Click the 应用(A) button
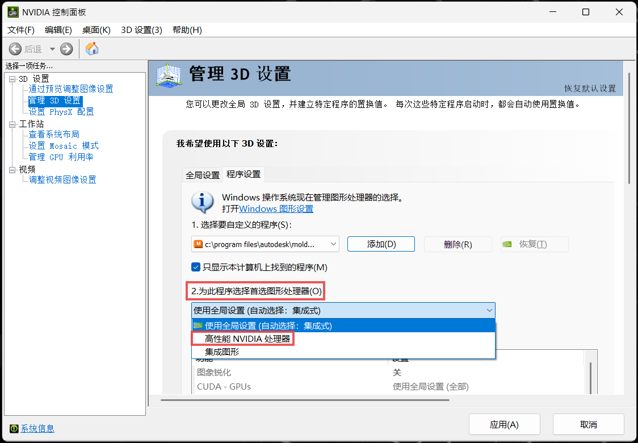 tap(504, 425)
